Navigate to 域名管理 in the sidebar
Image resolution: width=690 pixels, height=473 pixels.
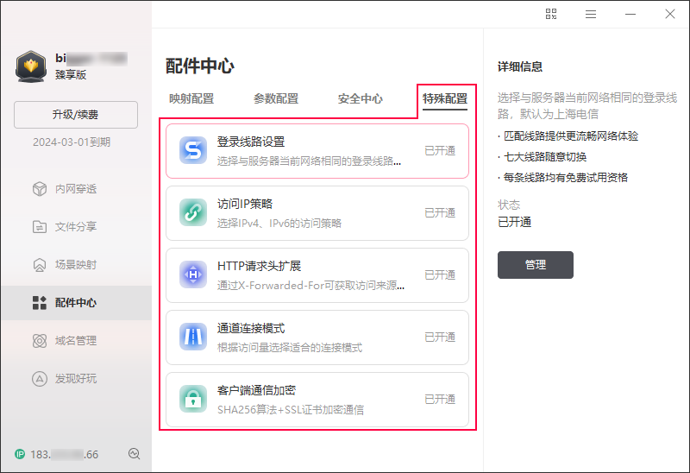click(x=75, y=341)
